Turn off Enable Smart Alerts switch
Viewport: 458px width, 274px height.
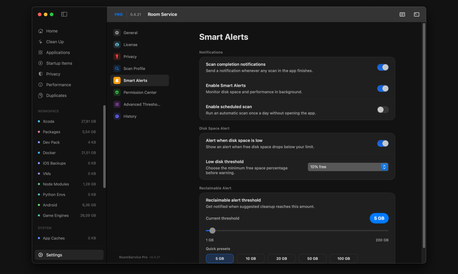(383, 89)
